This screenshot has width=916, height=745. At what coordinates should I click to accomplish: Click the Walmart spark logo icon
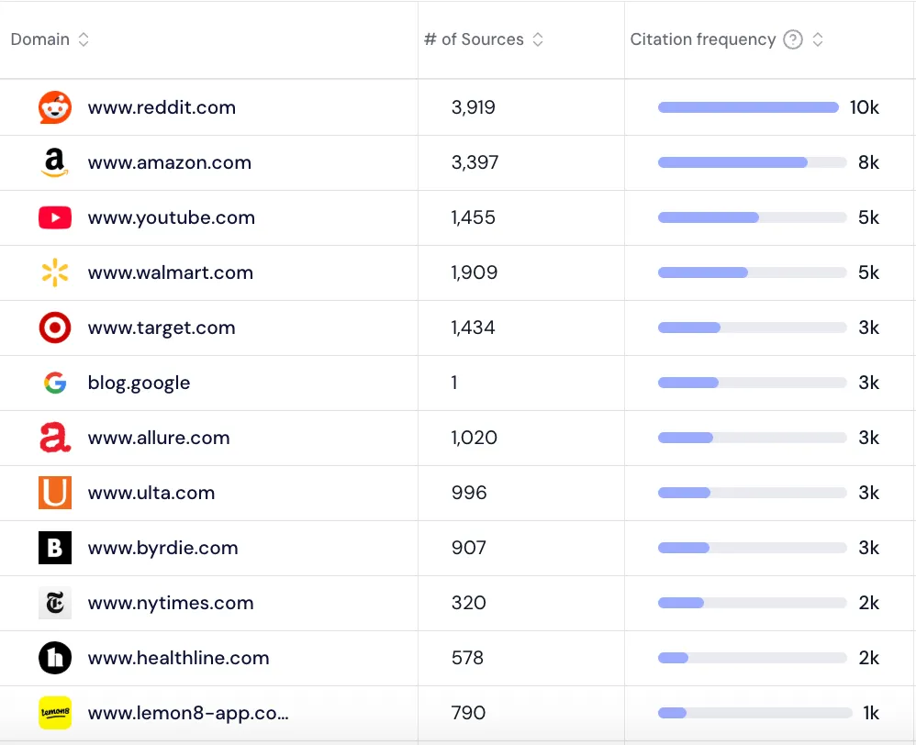coord(55,272)
